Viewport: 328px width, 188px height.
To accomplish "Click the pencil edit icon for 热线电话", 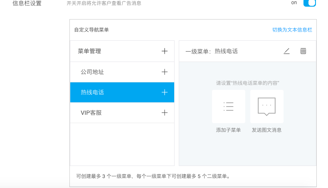I will click(286, 51).
